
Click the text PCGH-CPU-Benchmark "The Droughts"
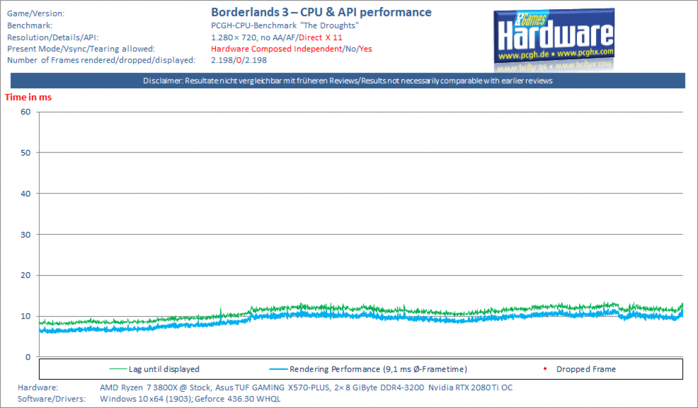tap(285, 25)
